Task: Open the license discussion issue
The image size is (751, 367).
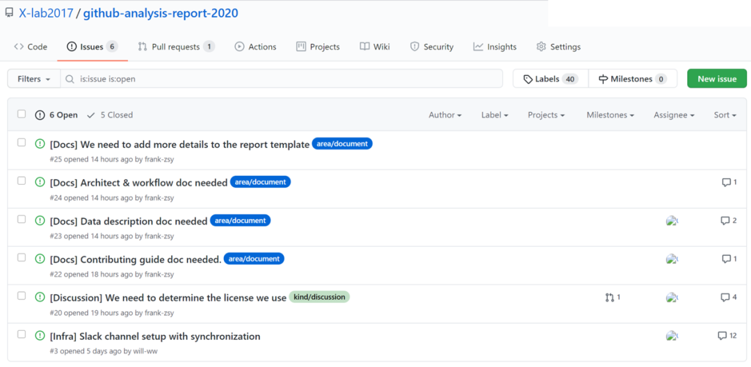Action: 168,297
